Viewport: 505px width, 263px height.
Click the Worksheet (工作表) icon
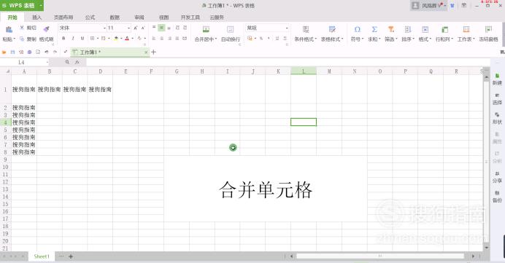pyautogui.click(x=466, y=30)
